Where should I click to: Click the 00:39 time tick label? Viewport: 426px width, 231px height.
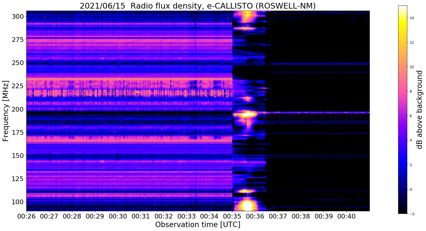(x=324, y=216)
